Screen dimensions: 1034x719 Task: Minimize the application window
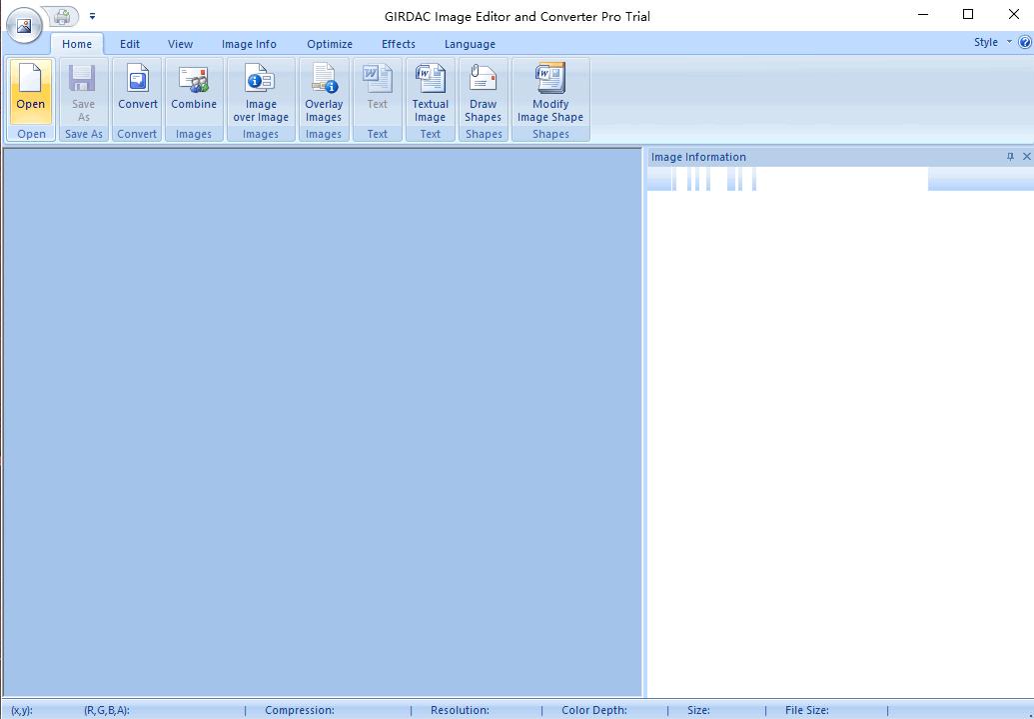pos(923,15)
